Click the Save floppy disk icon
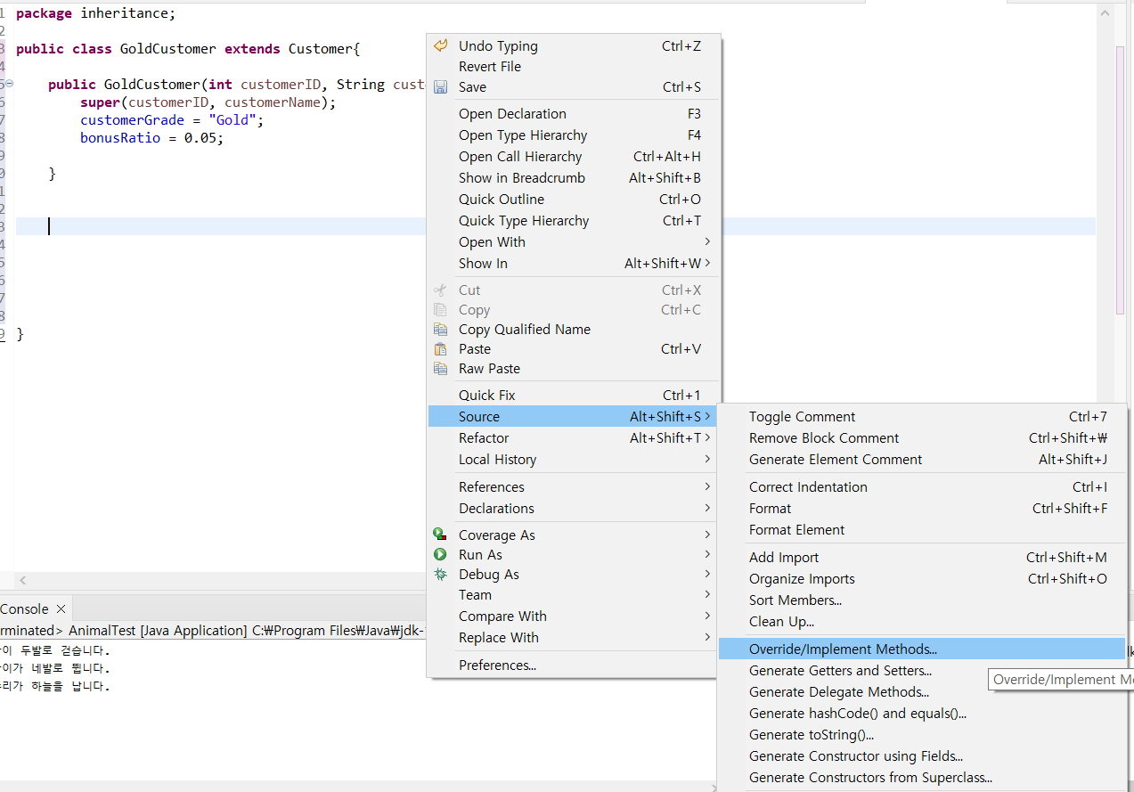The image size is (1134, 792). tap(440, 87)
